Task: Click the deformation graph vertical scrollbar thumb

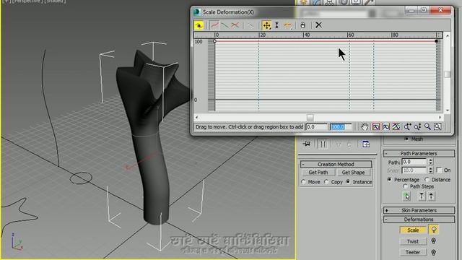Action: point(448,74)
